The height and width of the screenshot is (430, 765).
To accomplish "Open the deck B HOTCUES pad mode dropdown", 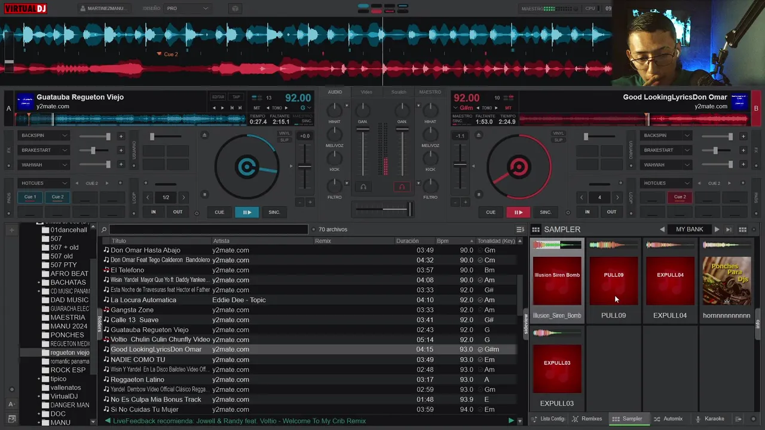I will (666, 183).
